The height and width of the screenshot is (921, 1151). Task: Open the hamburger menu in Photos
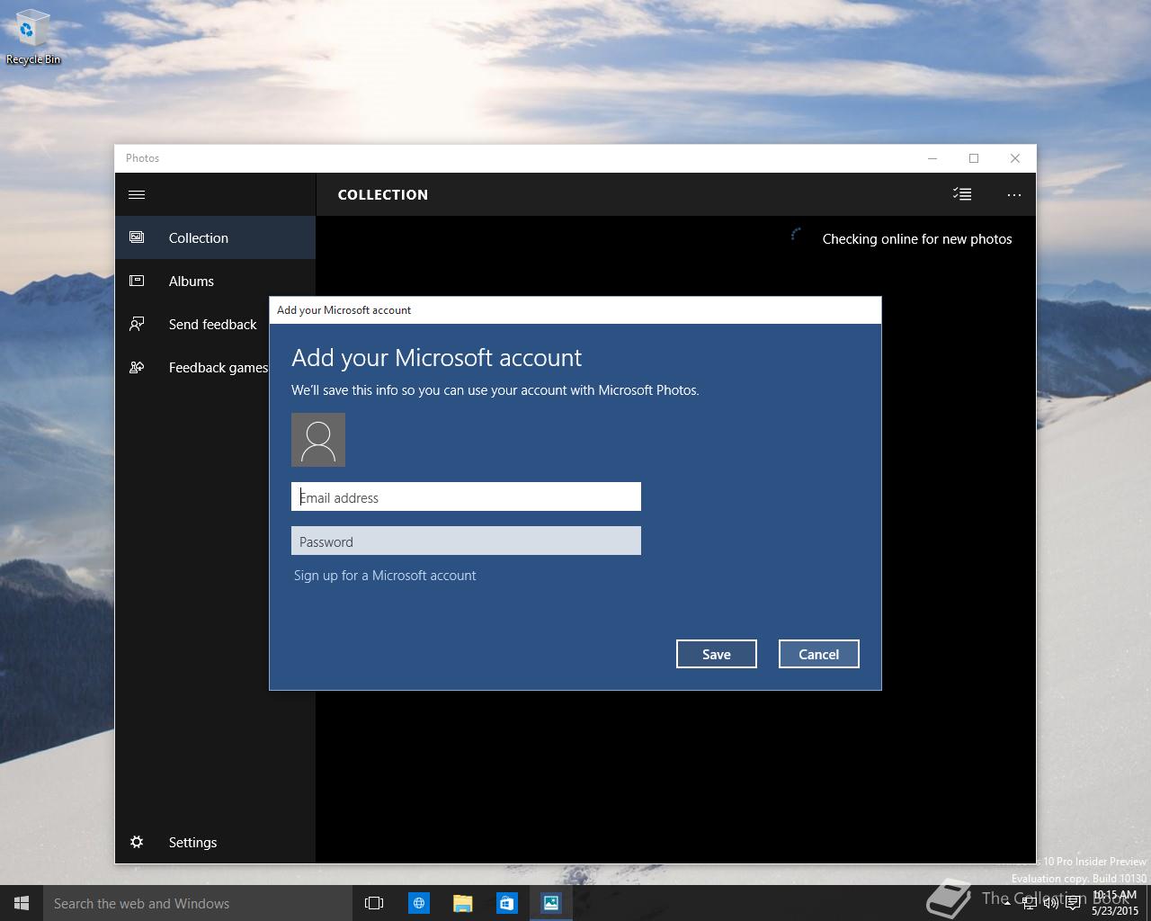[x=137, y=194]
